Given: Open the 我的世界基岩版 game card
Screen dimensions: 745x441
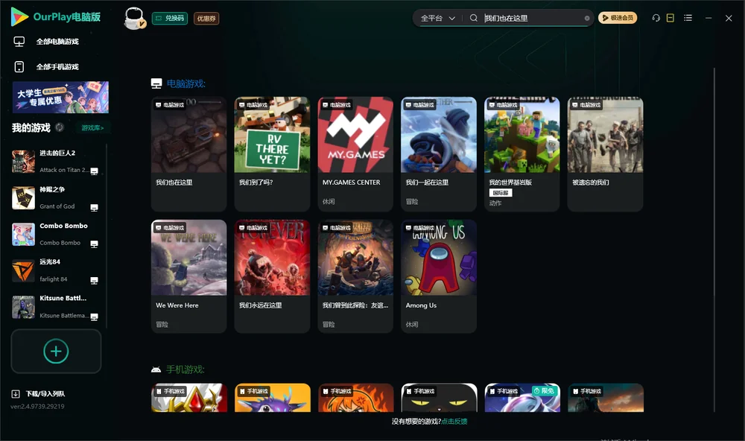Looking at the screenshot, I should 522,154.
